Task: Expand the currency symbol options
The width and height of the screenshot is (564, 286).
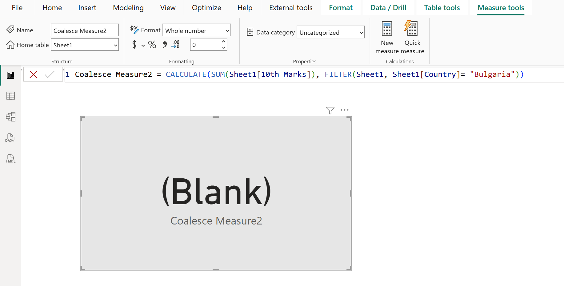Action: [142, 45]
